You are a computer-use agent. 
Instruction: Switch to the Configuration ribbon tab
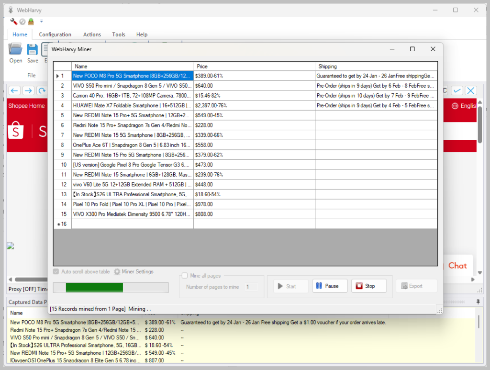pyautogui.click(x=55, y=34)
